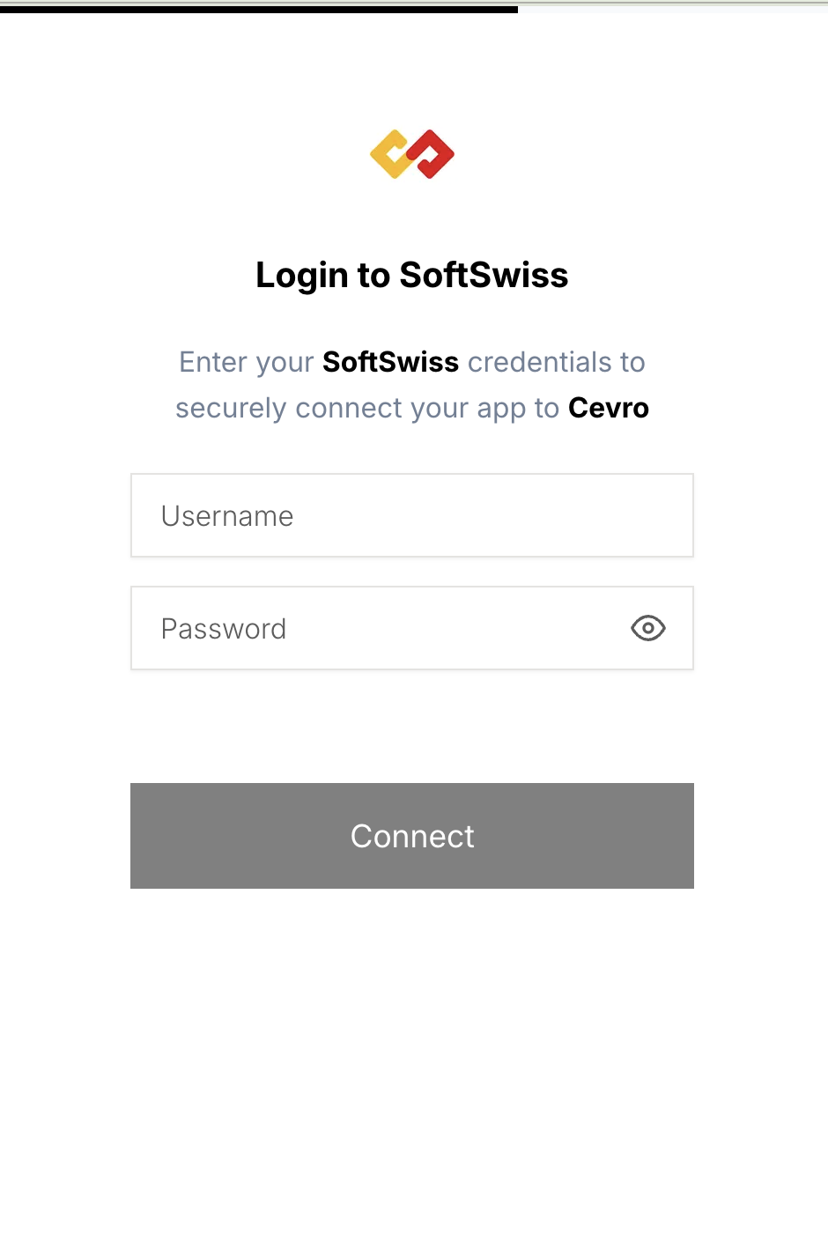
Task: Click the dark bar at the top
Action: (x=260, y=11)
